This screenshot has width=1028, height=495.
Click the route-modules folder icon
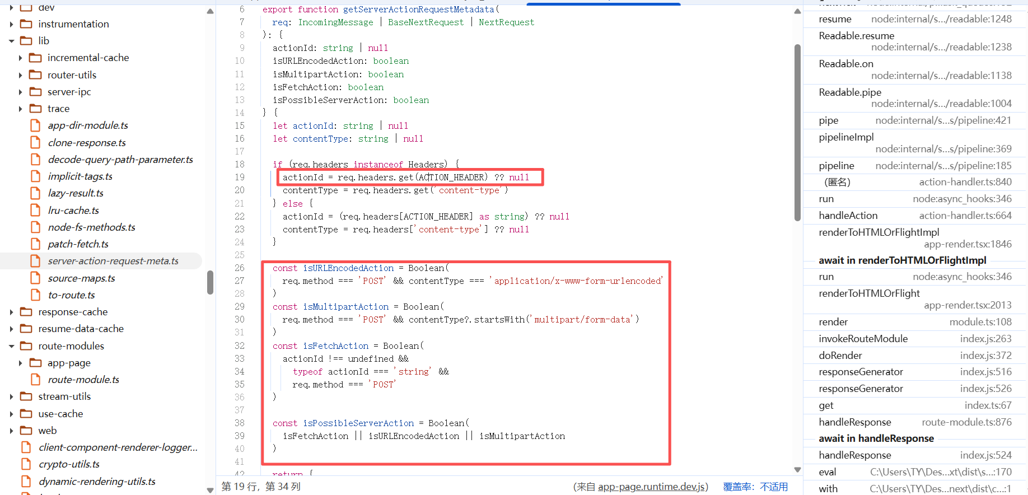click(x=26, y=346)
